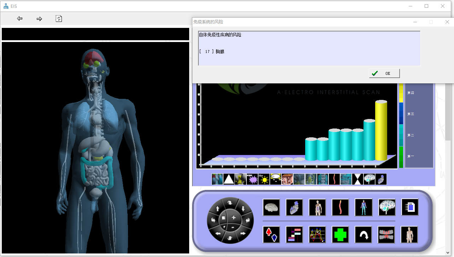Open the vertebra disc icon
This screenshot has width=454, height=257.
(386, 235)
